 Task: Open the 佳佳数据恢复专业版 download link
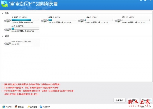tap(22, 94)
